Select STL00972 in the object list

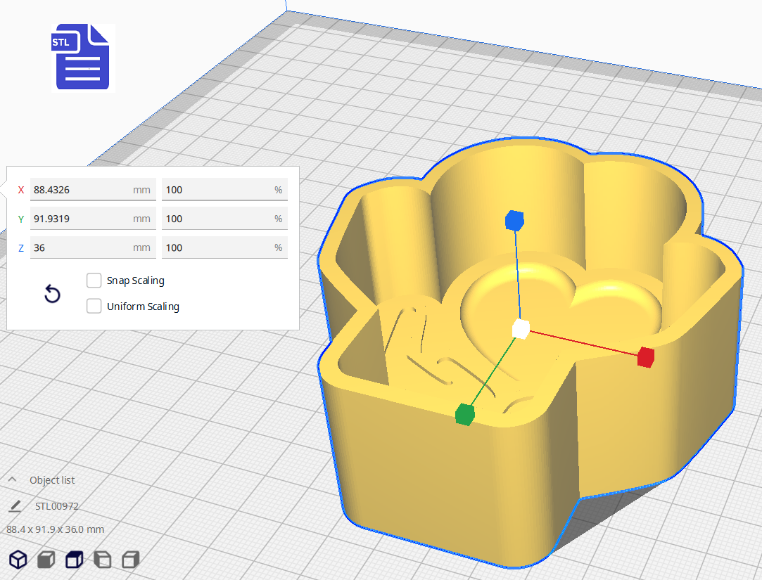tap(57, 506)
